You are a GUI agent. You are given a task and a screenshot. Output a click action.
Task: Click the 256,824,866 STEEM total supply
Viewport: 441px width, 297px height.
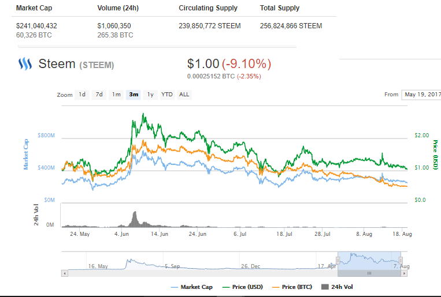[291, 26]
